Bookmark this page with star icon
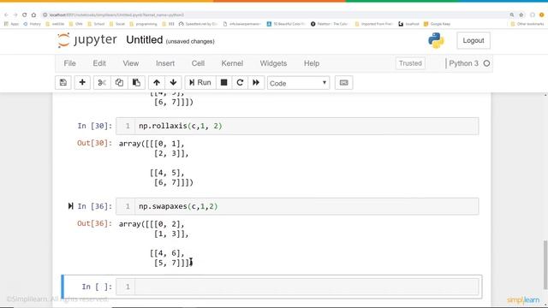The height and width of the screenshot is (308, 548). [521, 15]
